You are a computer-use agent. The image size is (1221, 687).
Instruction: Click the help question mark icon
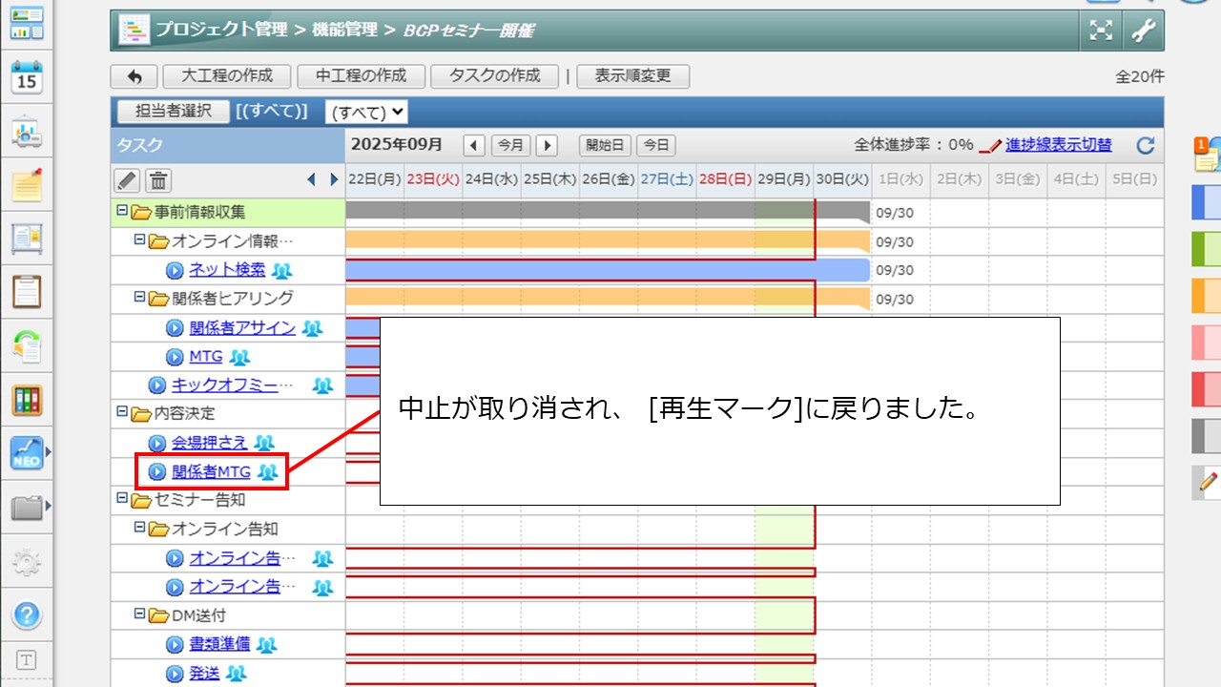click(27, 614)
